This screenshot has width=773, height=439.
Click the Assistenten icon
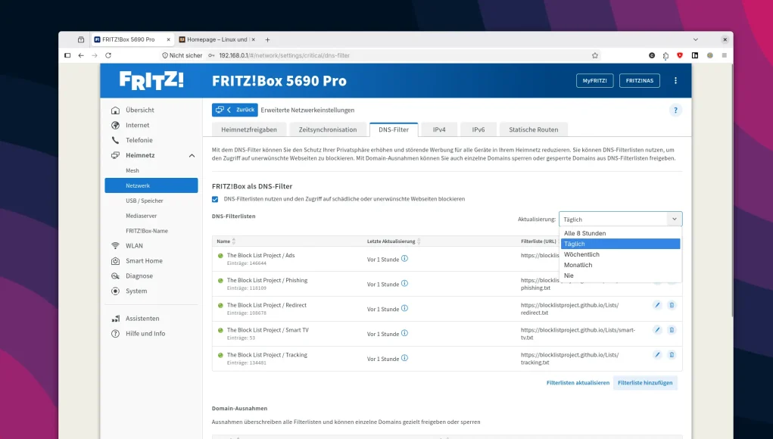click(115, 319)
